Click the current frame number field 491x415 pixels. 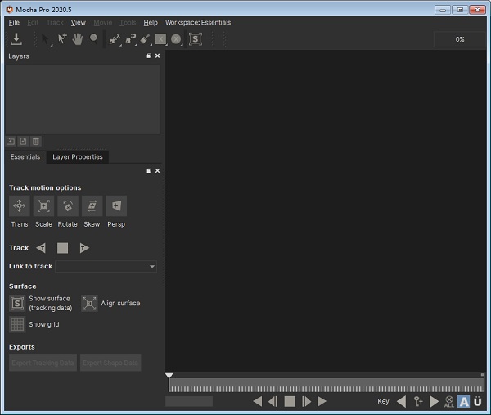[189, 401]
